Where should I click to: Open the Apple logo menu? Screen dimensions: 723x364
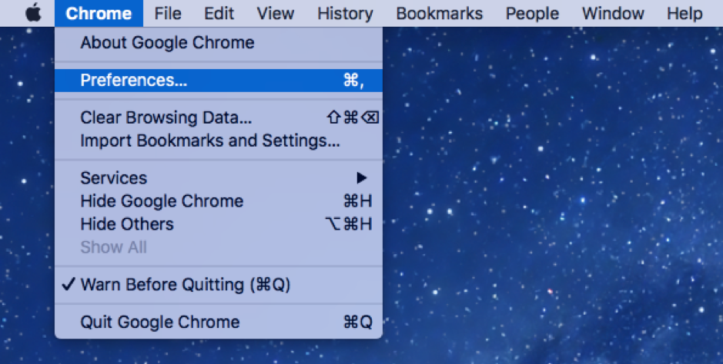point(33,13)
